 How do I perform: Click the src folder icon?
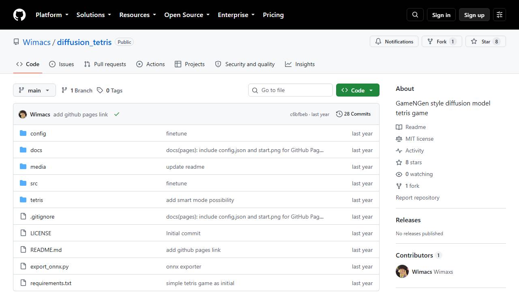pyautogui.click(x=23, y=183)
